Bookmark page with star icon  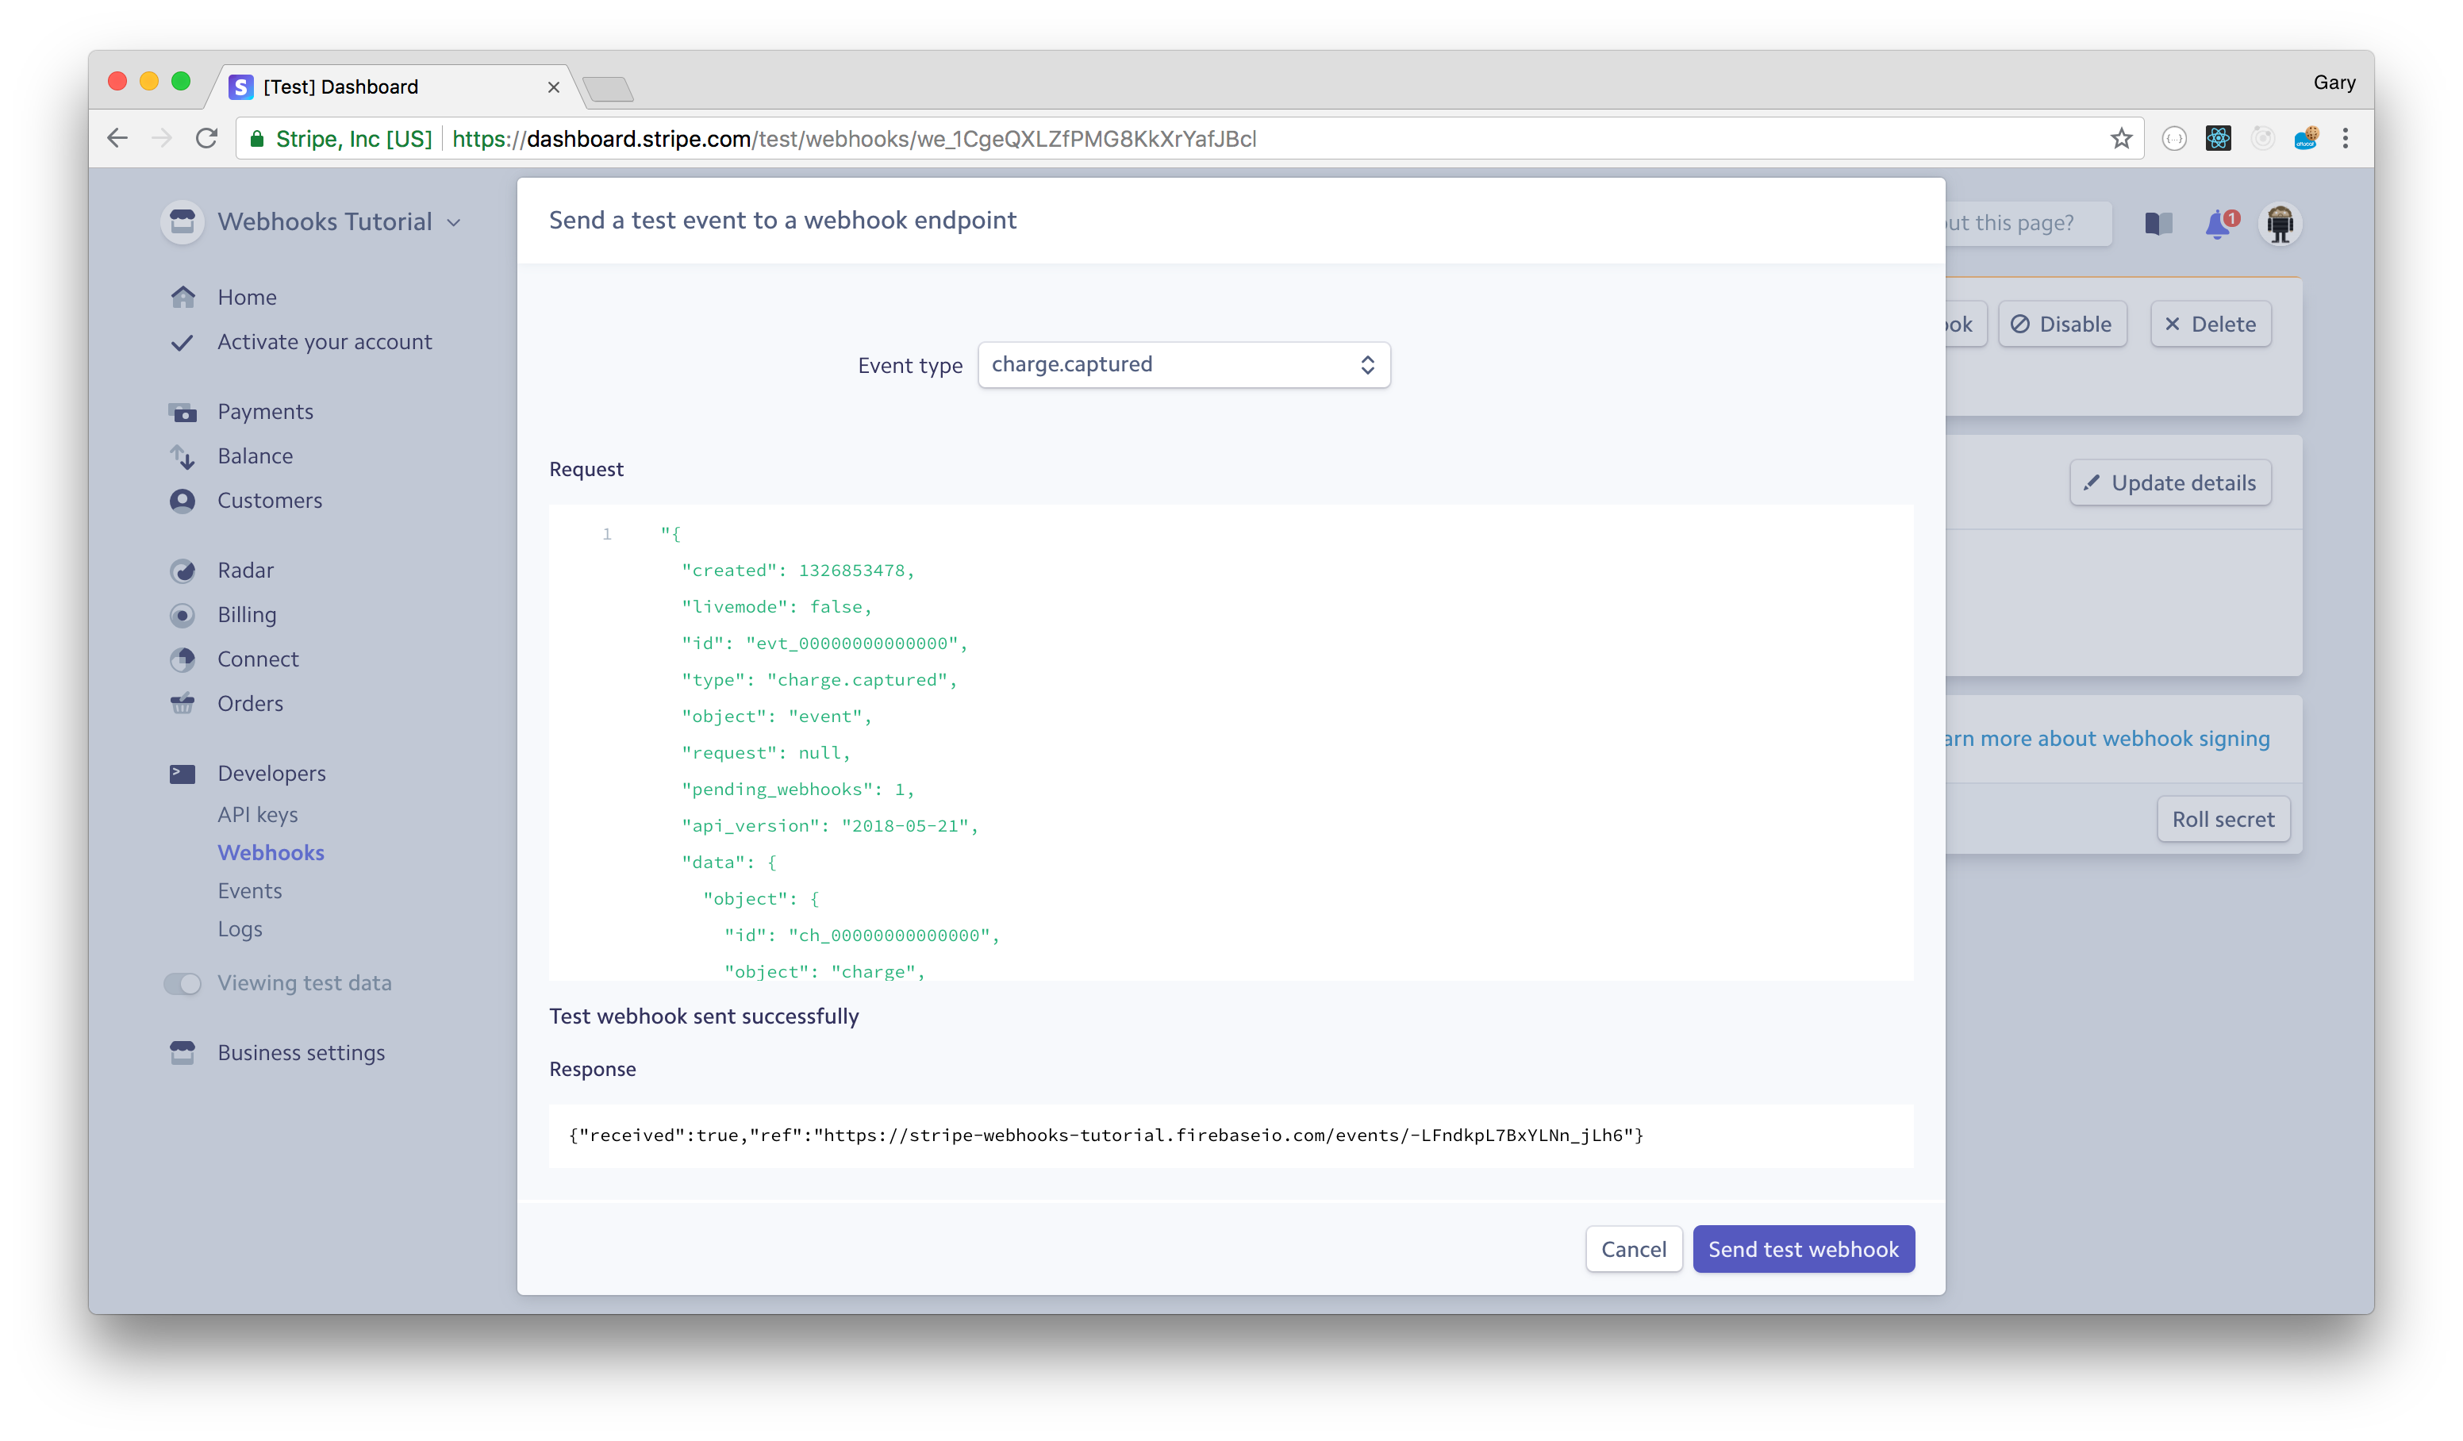coord(2120,139)
